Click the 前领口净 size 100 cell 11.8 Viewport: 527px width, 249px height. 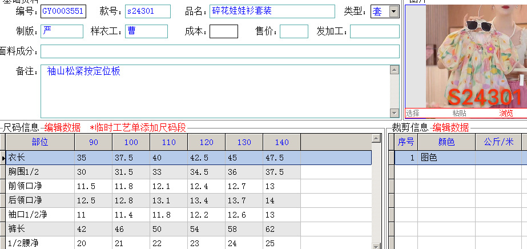point(131,186)
